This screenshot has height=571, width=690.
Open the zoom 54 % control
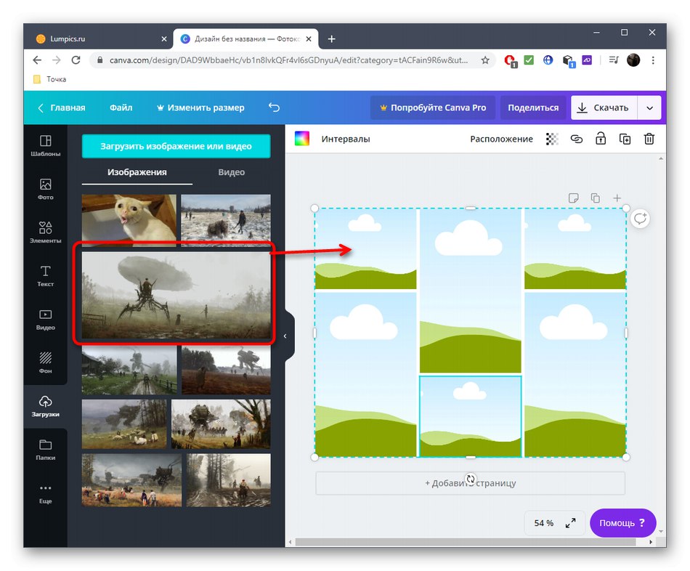[544, 522]
